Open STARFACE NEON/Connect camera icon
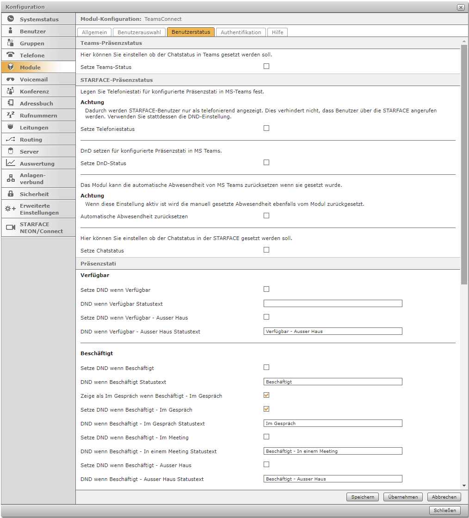This screenshot has height=518, width=469. (x=11, y=228)
